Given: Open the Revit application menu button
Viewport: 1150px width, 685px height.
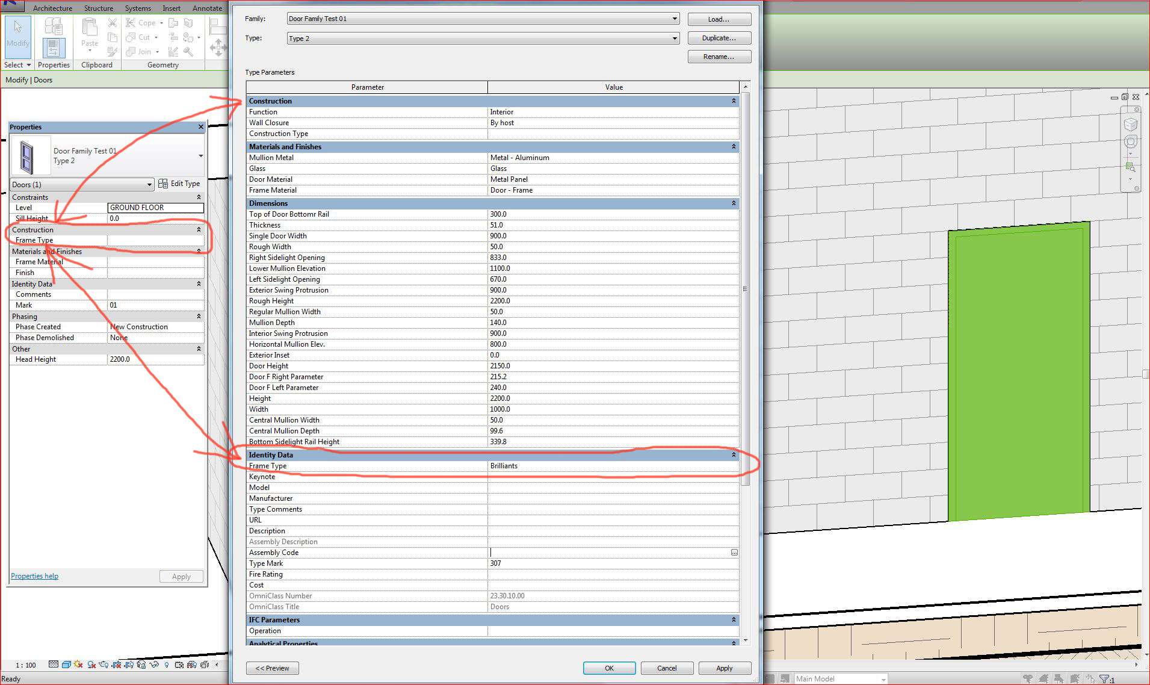Looking at the screenshot, I should (x=11, y=5).
